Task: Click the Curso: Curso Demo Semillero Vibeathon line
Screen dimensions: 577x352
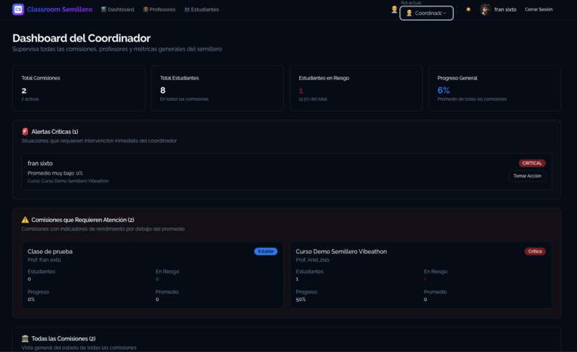Action: pyautogui.click(x=68, y=181)
